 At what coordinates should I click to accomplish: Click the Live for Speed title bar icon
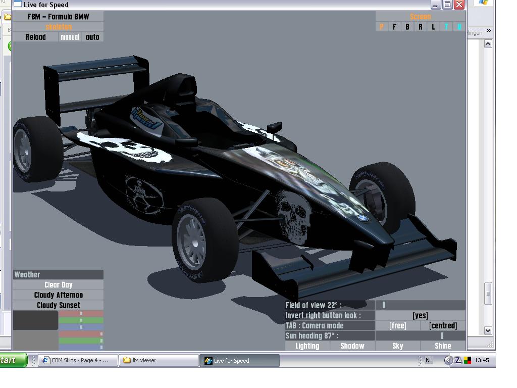point(18,4)
